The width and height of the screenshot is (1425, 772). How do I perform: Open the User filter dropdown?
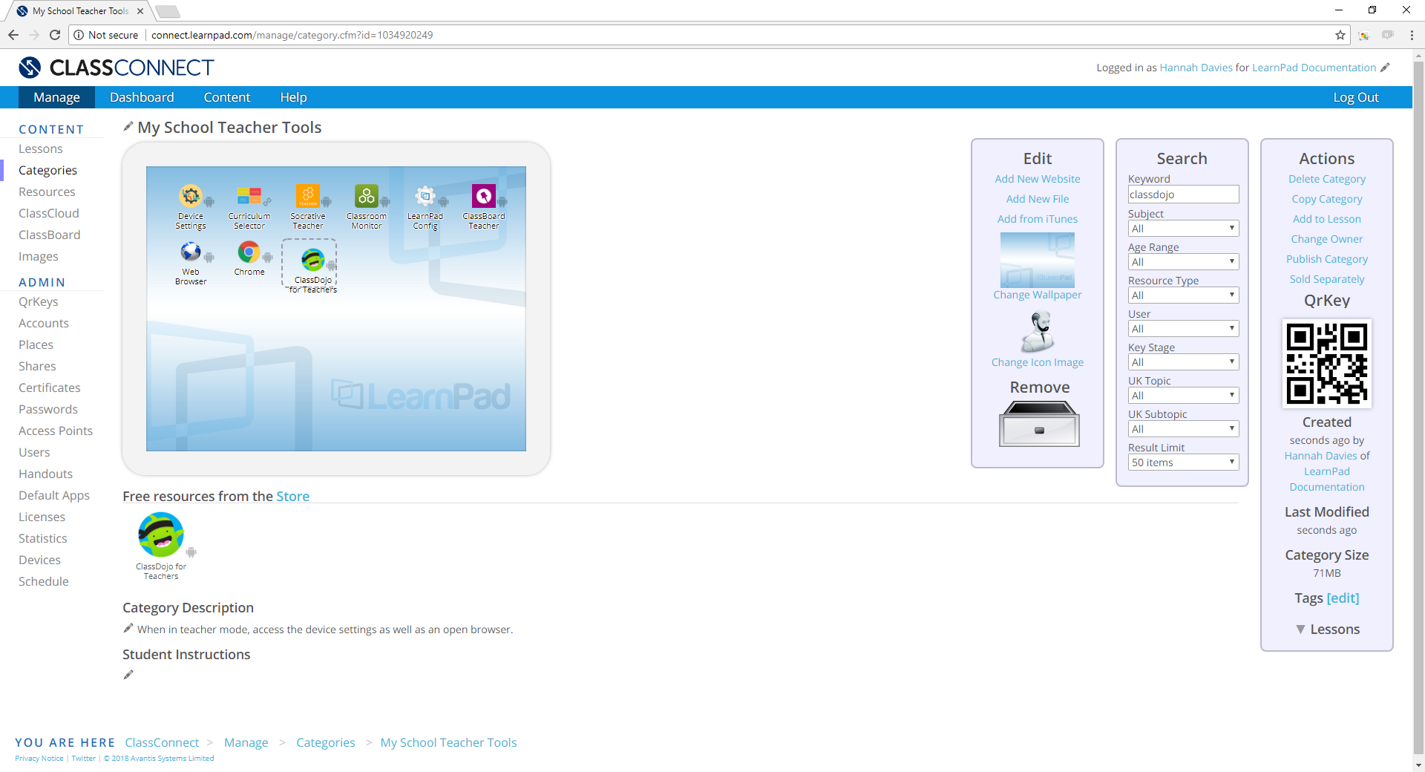point(1183,329)
